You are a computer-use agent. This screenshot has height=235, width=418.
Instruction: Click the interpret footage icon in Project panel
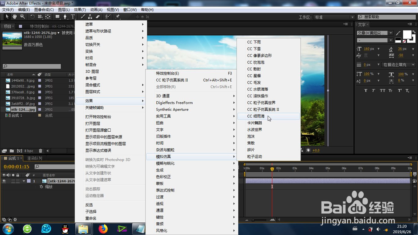[x=4, y=151]
